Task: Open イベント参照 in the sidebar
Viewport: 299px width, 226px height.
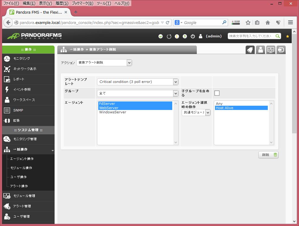Action: click(28, 90)
